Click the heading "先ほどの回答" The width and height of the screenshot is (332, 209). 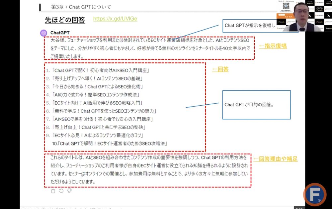pyautogui.click(x=65, y=20)
